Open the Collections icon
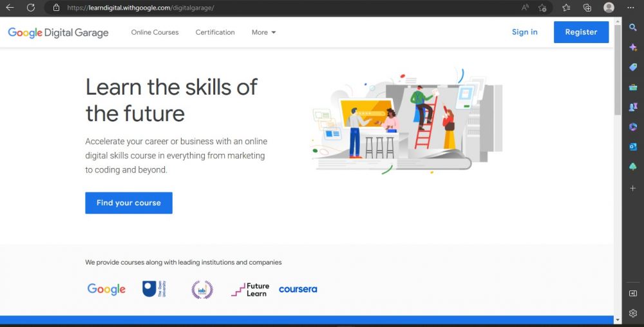Screen dimensions: 644x327 [x=587, y=7]
